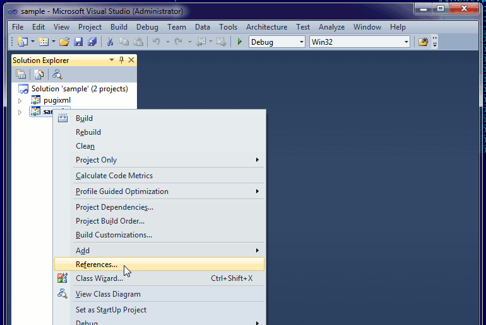
Task: Expand the pugixml project node
Action: click(x=20, y=100)
